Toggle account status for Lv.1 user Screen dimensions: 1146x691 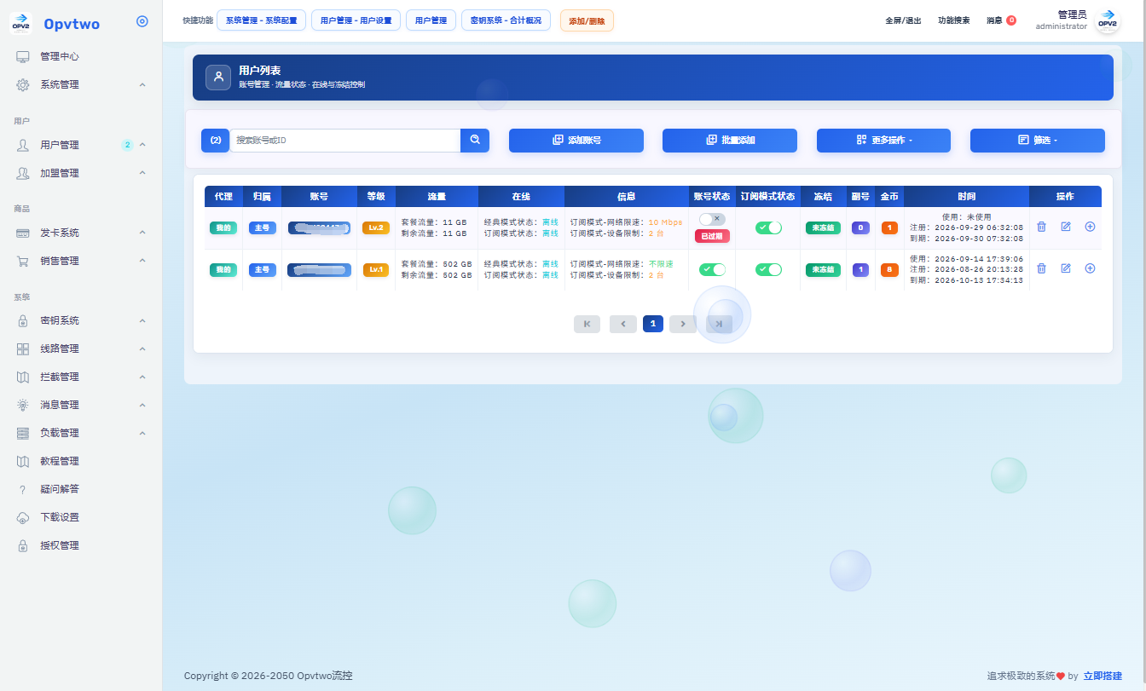tap(712, 269)
